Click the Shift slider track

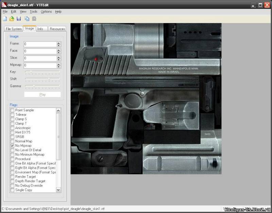tap(42, 79)
